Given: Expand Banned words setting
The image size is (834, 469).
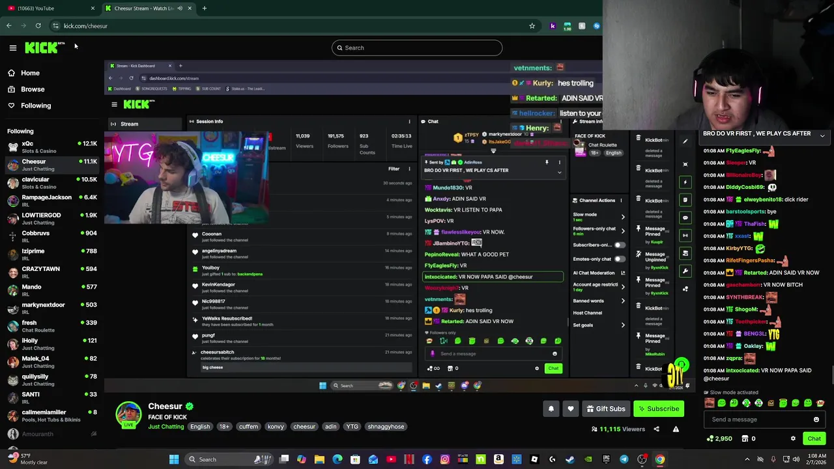Looking at the screenshot, I should [x=622, y=301].
